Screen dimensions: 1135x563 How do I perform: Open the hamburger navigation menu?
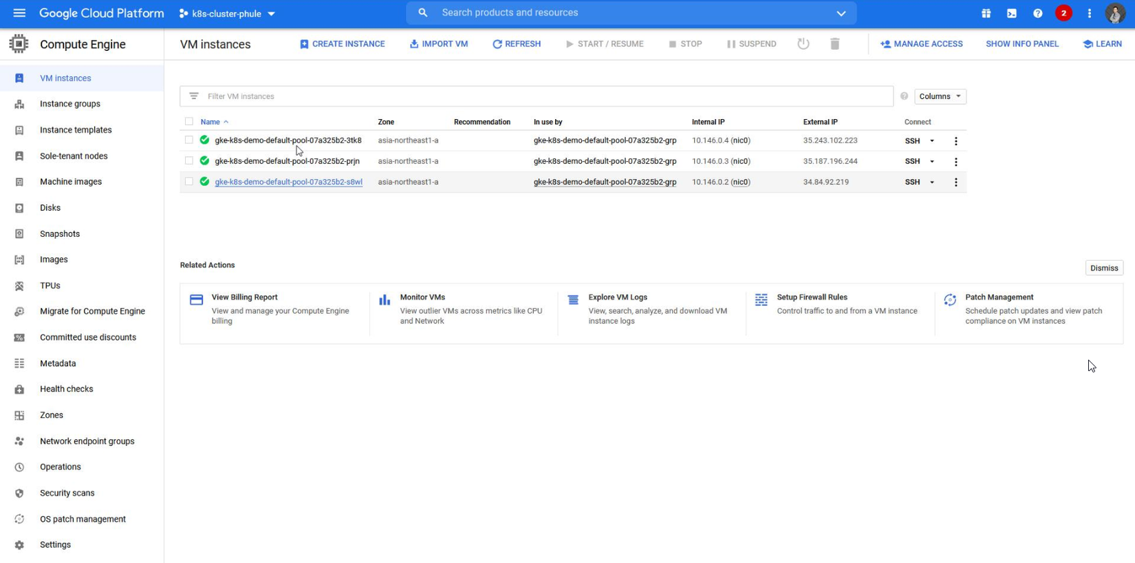click(x=19, y=13)
